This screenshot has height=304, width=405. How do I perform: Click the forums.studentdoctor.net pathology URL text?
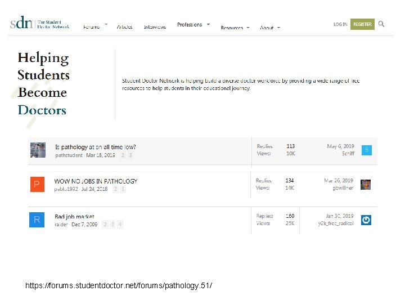click(x=119, y=285)
